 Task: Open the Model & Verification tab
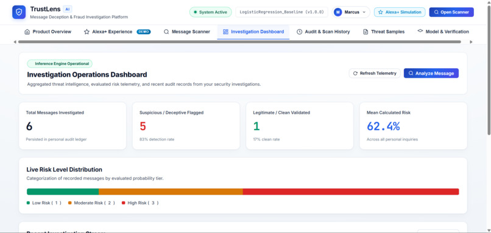(443, 32)
